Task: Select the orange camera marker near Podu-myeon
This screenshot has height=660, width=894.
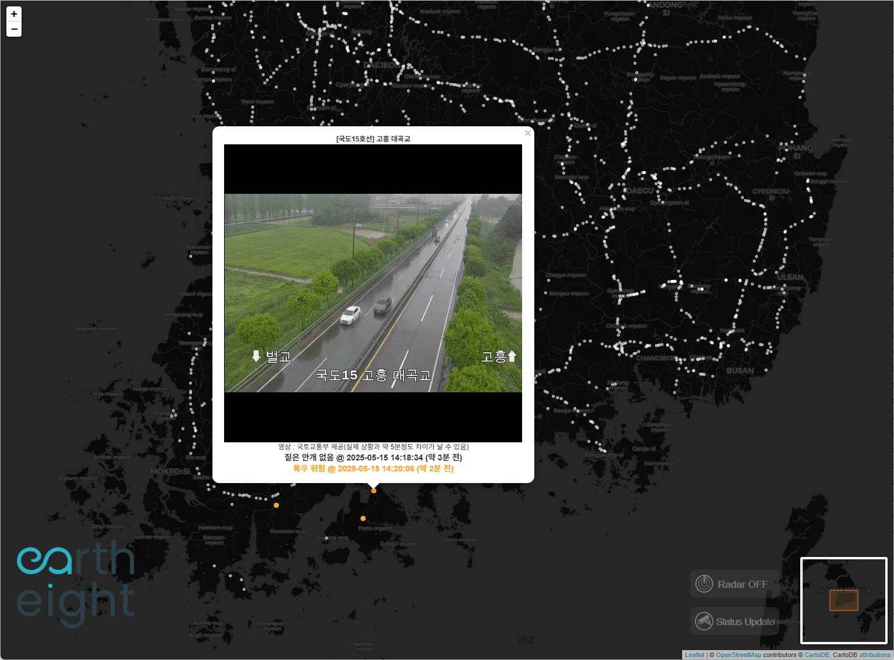Action: [x=363, y=518]
